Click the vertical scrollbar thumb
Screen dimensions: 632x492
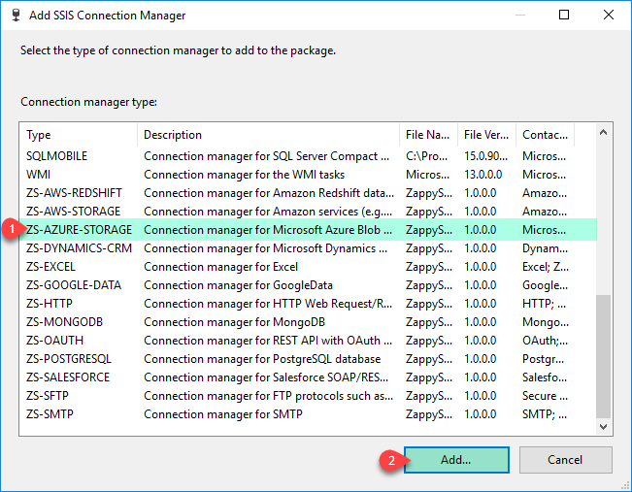[604, 356]
